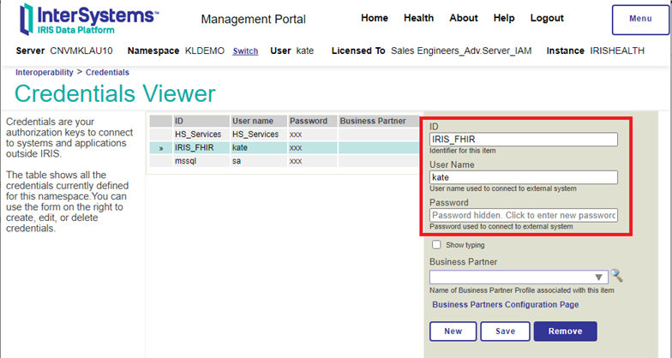Click the hidden Password field
The image size is (672, 358).
(523, 216)
